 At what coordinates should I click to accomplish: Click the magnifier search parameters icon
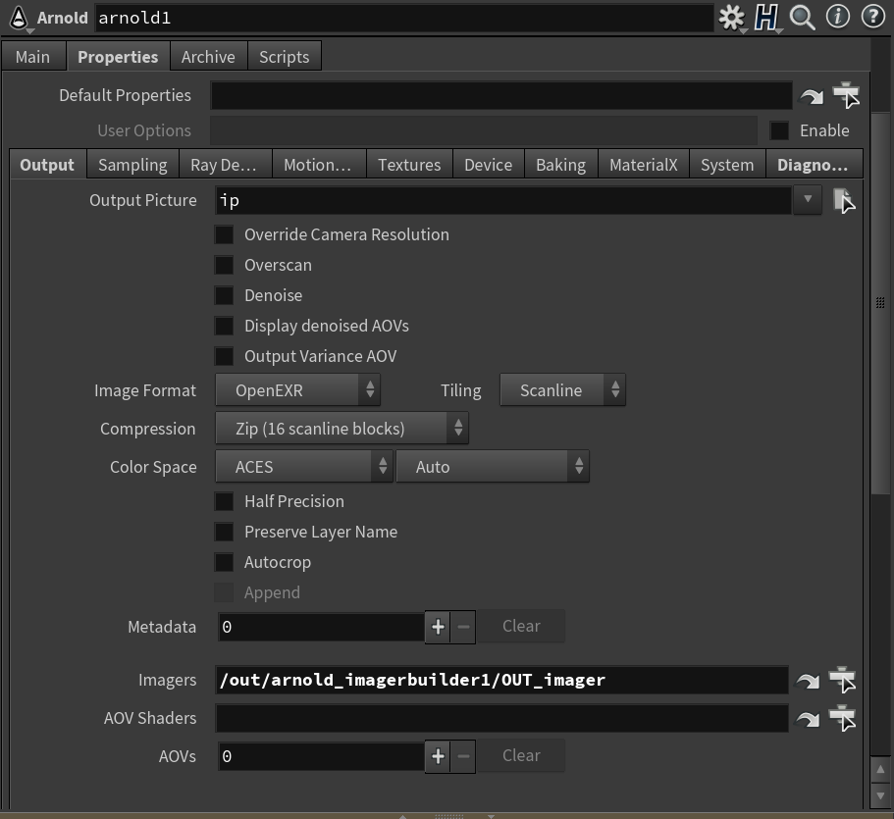(802, 18)
